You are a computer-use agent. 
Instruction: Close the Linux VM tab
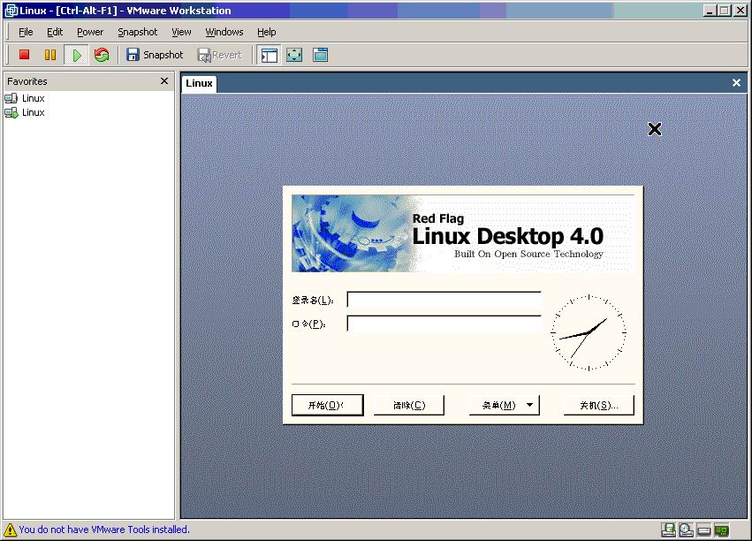coord(737,83)
